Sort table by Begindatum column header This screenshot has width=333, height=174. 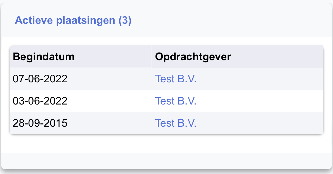click(44, 57)
